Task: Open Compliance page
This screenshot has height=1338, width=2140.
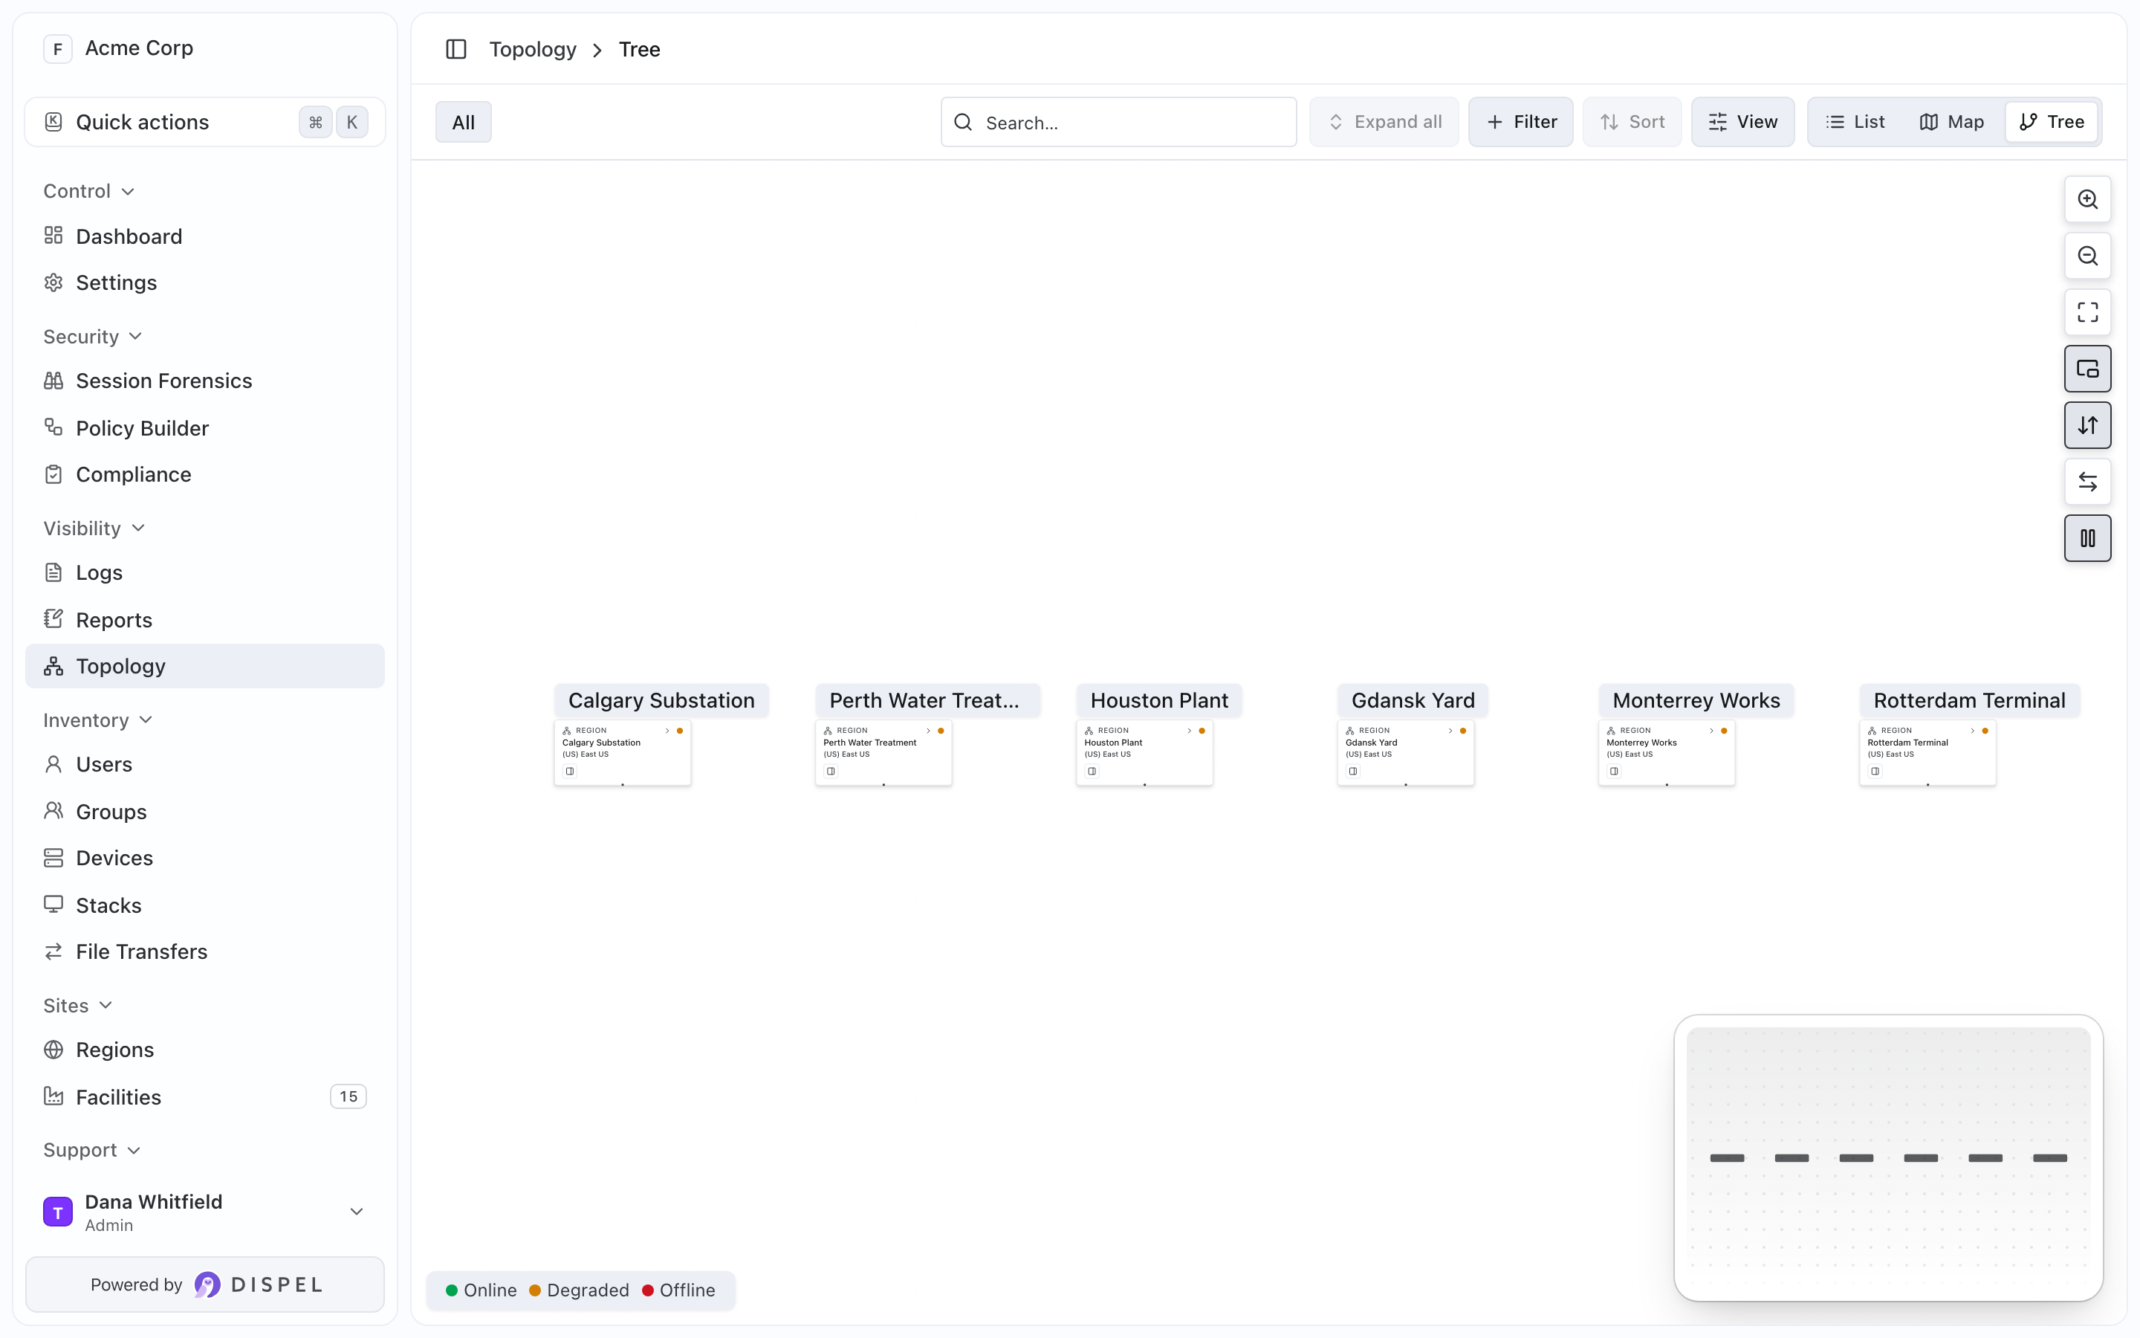Action: pos(205,474)
